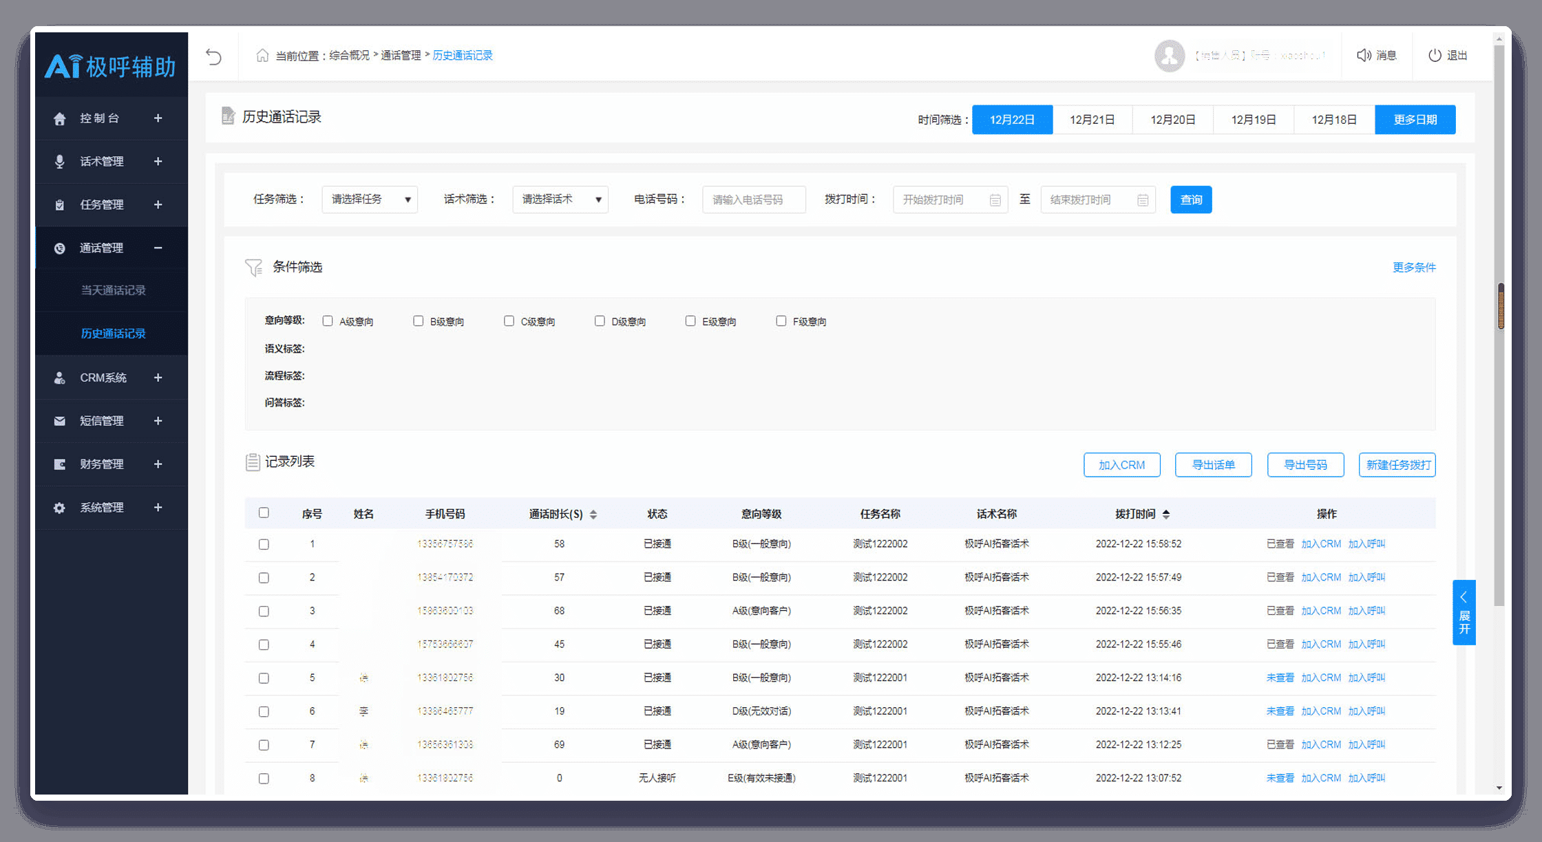Screen dimensions: 1542x842
Task: Click the blue 展开 side panel tab
Action: [x=1464, y=612]
